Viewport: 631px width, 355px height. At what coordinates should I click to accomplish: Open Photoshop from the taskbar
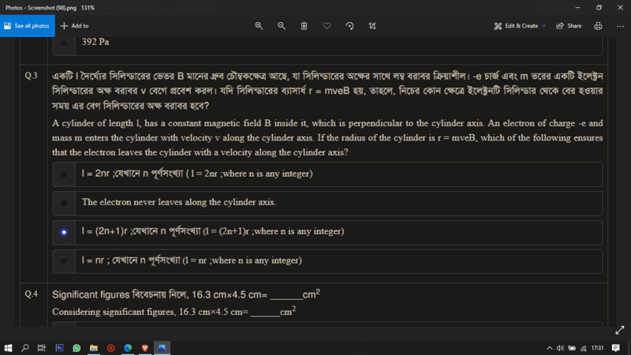[x=60, y=348]
